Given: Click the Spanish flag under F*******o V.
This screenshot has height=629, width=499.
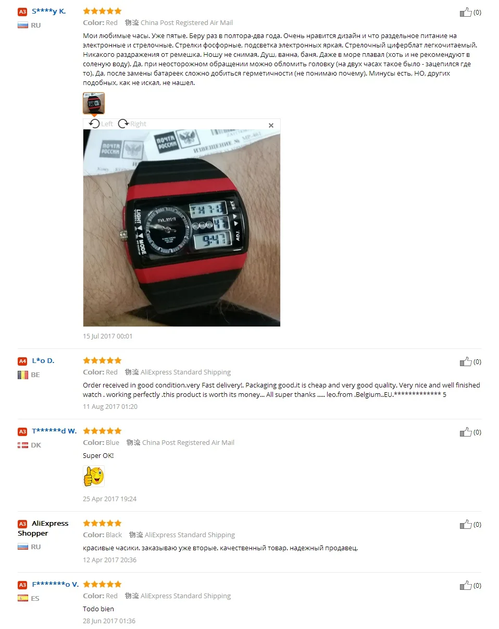Looking at the screenshot, I should click(23, 598).
